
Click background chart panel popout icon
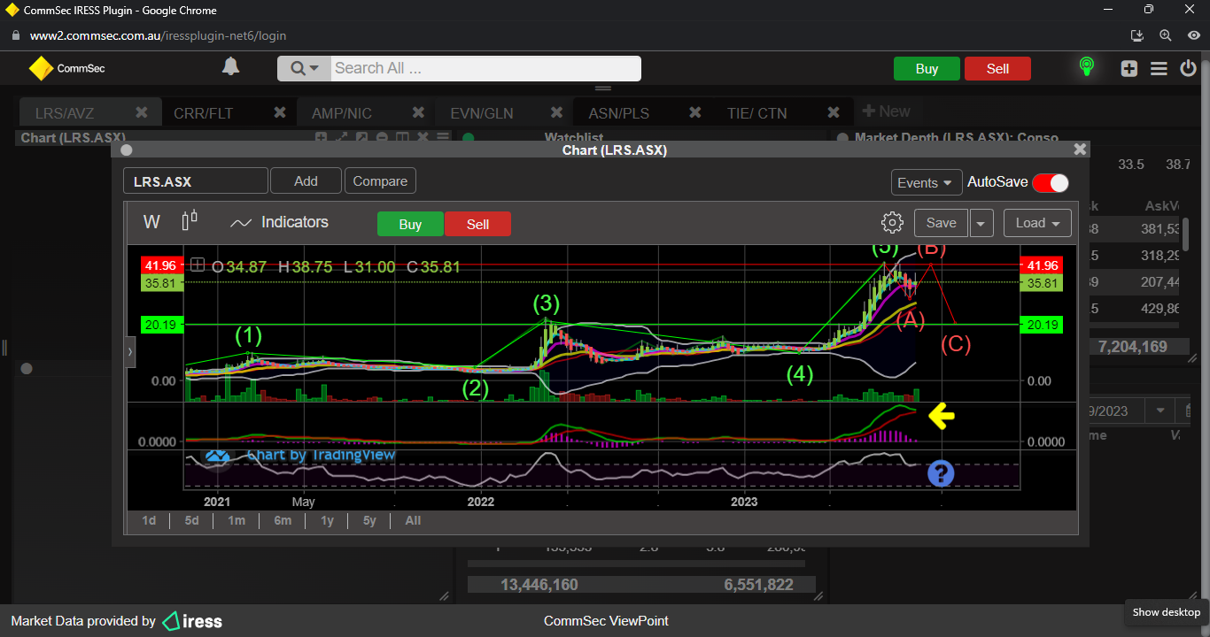pos(361,137)
